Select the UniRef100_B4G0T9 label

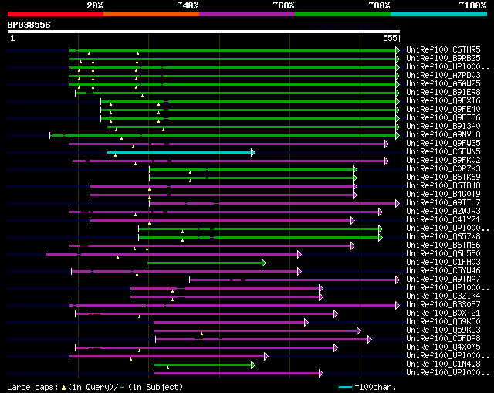443,195
